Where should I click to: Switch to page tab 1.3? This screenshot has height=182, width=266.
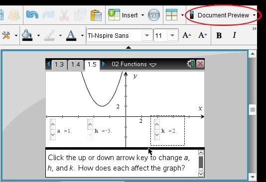coord(59,65)
